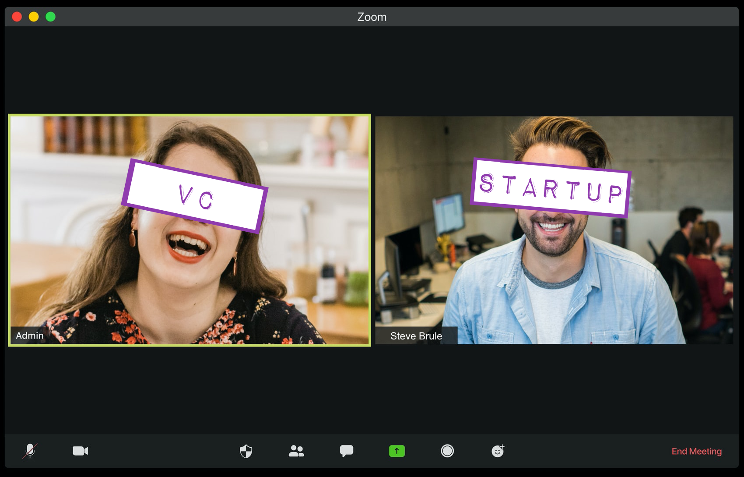Click the End Meeting button
Screen dimensions: 744x477
[x=696, y=451]
